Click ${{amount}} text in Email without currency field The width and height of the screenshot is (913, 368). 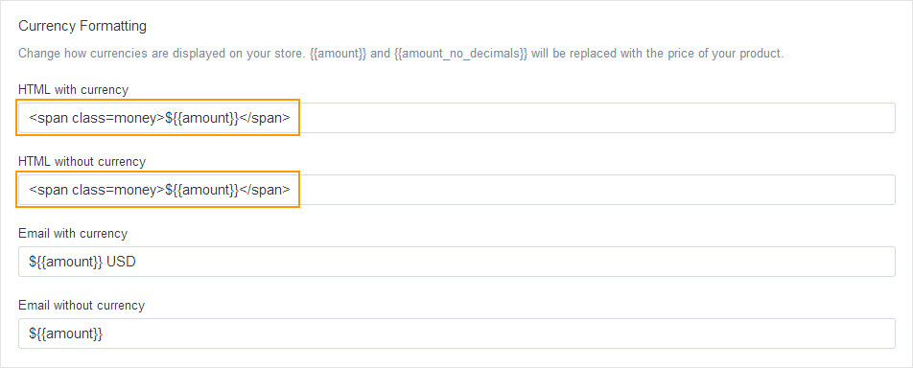(66, 334)
